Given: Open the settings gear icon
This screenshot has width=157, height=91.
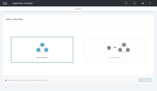Looking at the screenshot, I should click(x=150, y=3).
